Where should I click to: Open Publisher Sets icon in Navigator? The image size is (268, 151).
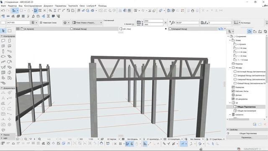pyautogui.click(x=265, y=31)
